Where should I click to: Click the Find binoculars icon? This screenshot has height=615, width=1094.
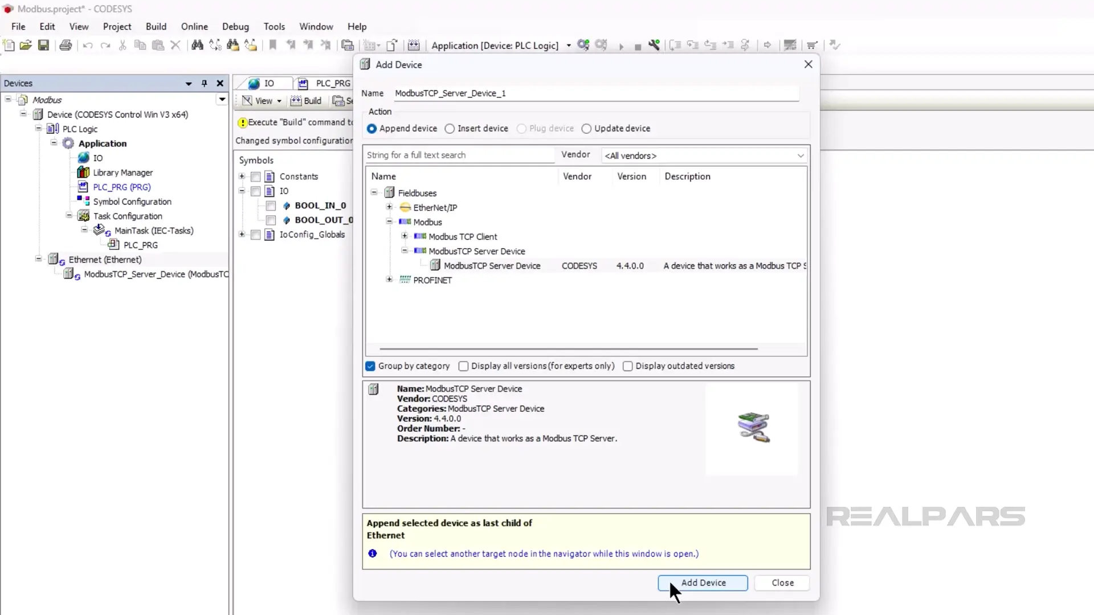point(197,45)
